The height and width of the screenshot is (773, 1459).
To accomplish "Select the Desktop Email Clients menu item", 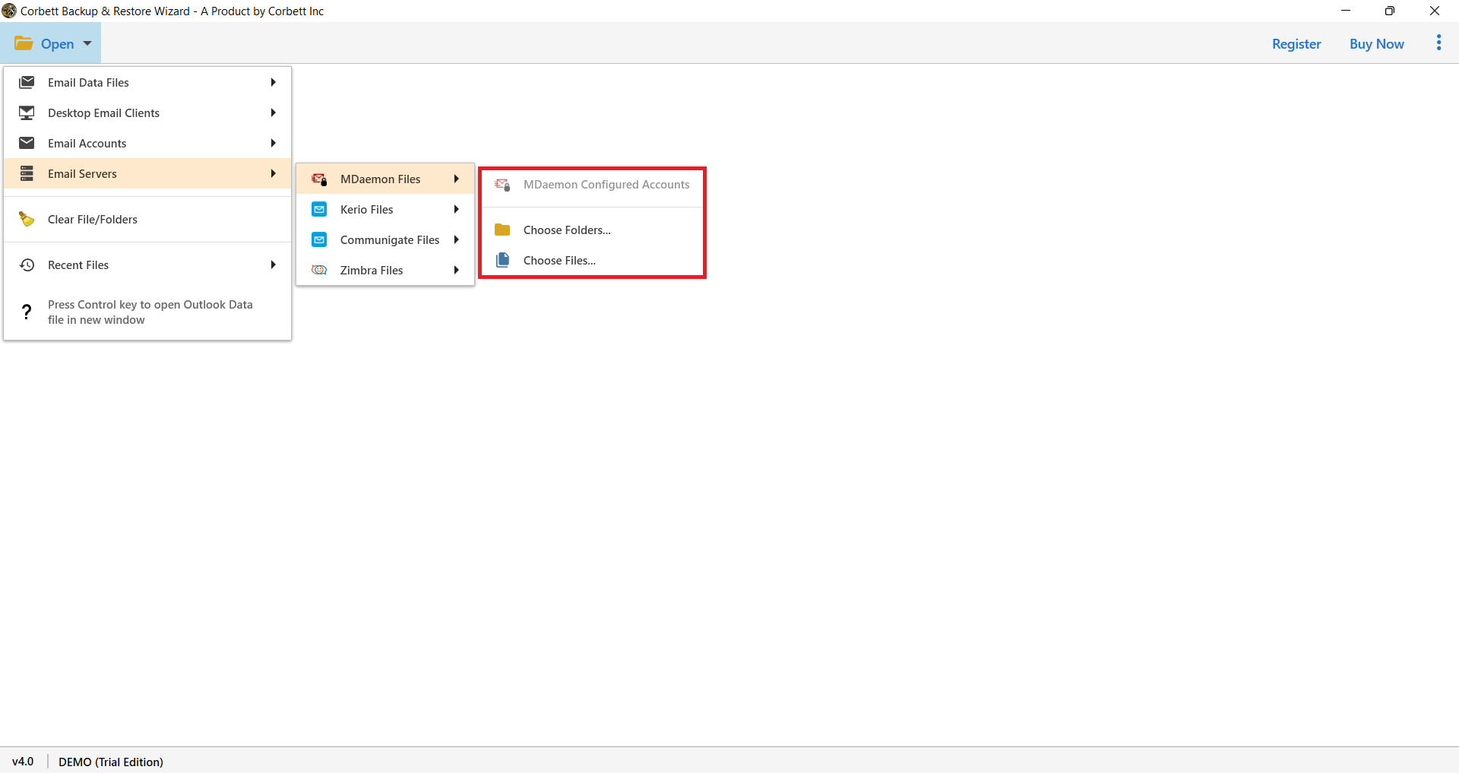I will tap(147, 112).
